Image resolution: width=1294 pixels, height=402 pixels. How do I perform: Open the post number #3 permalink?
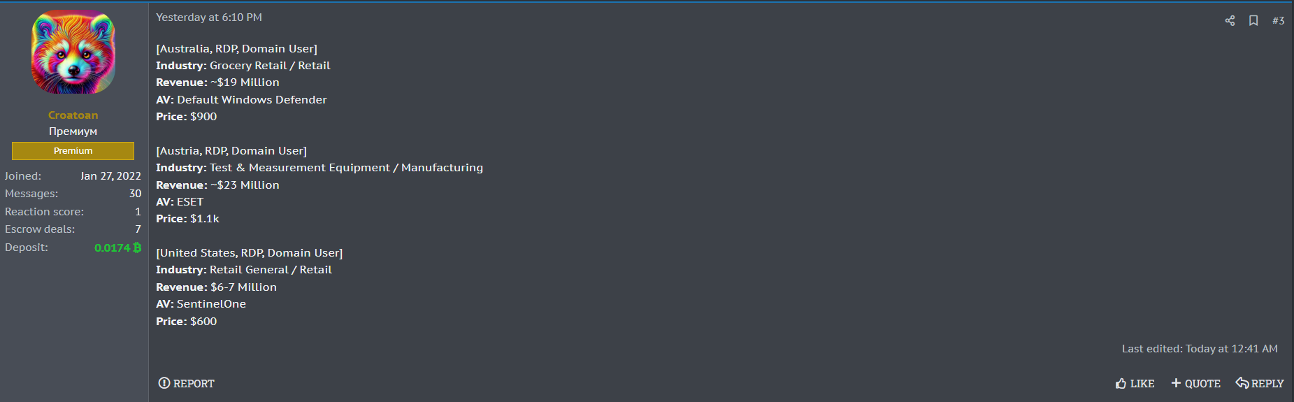1278,21
